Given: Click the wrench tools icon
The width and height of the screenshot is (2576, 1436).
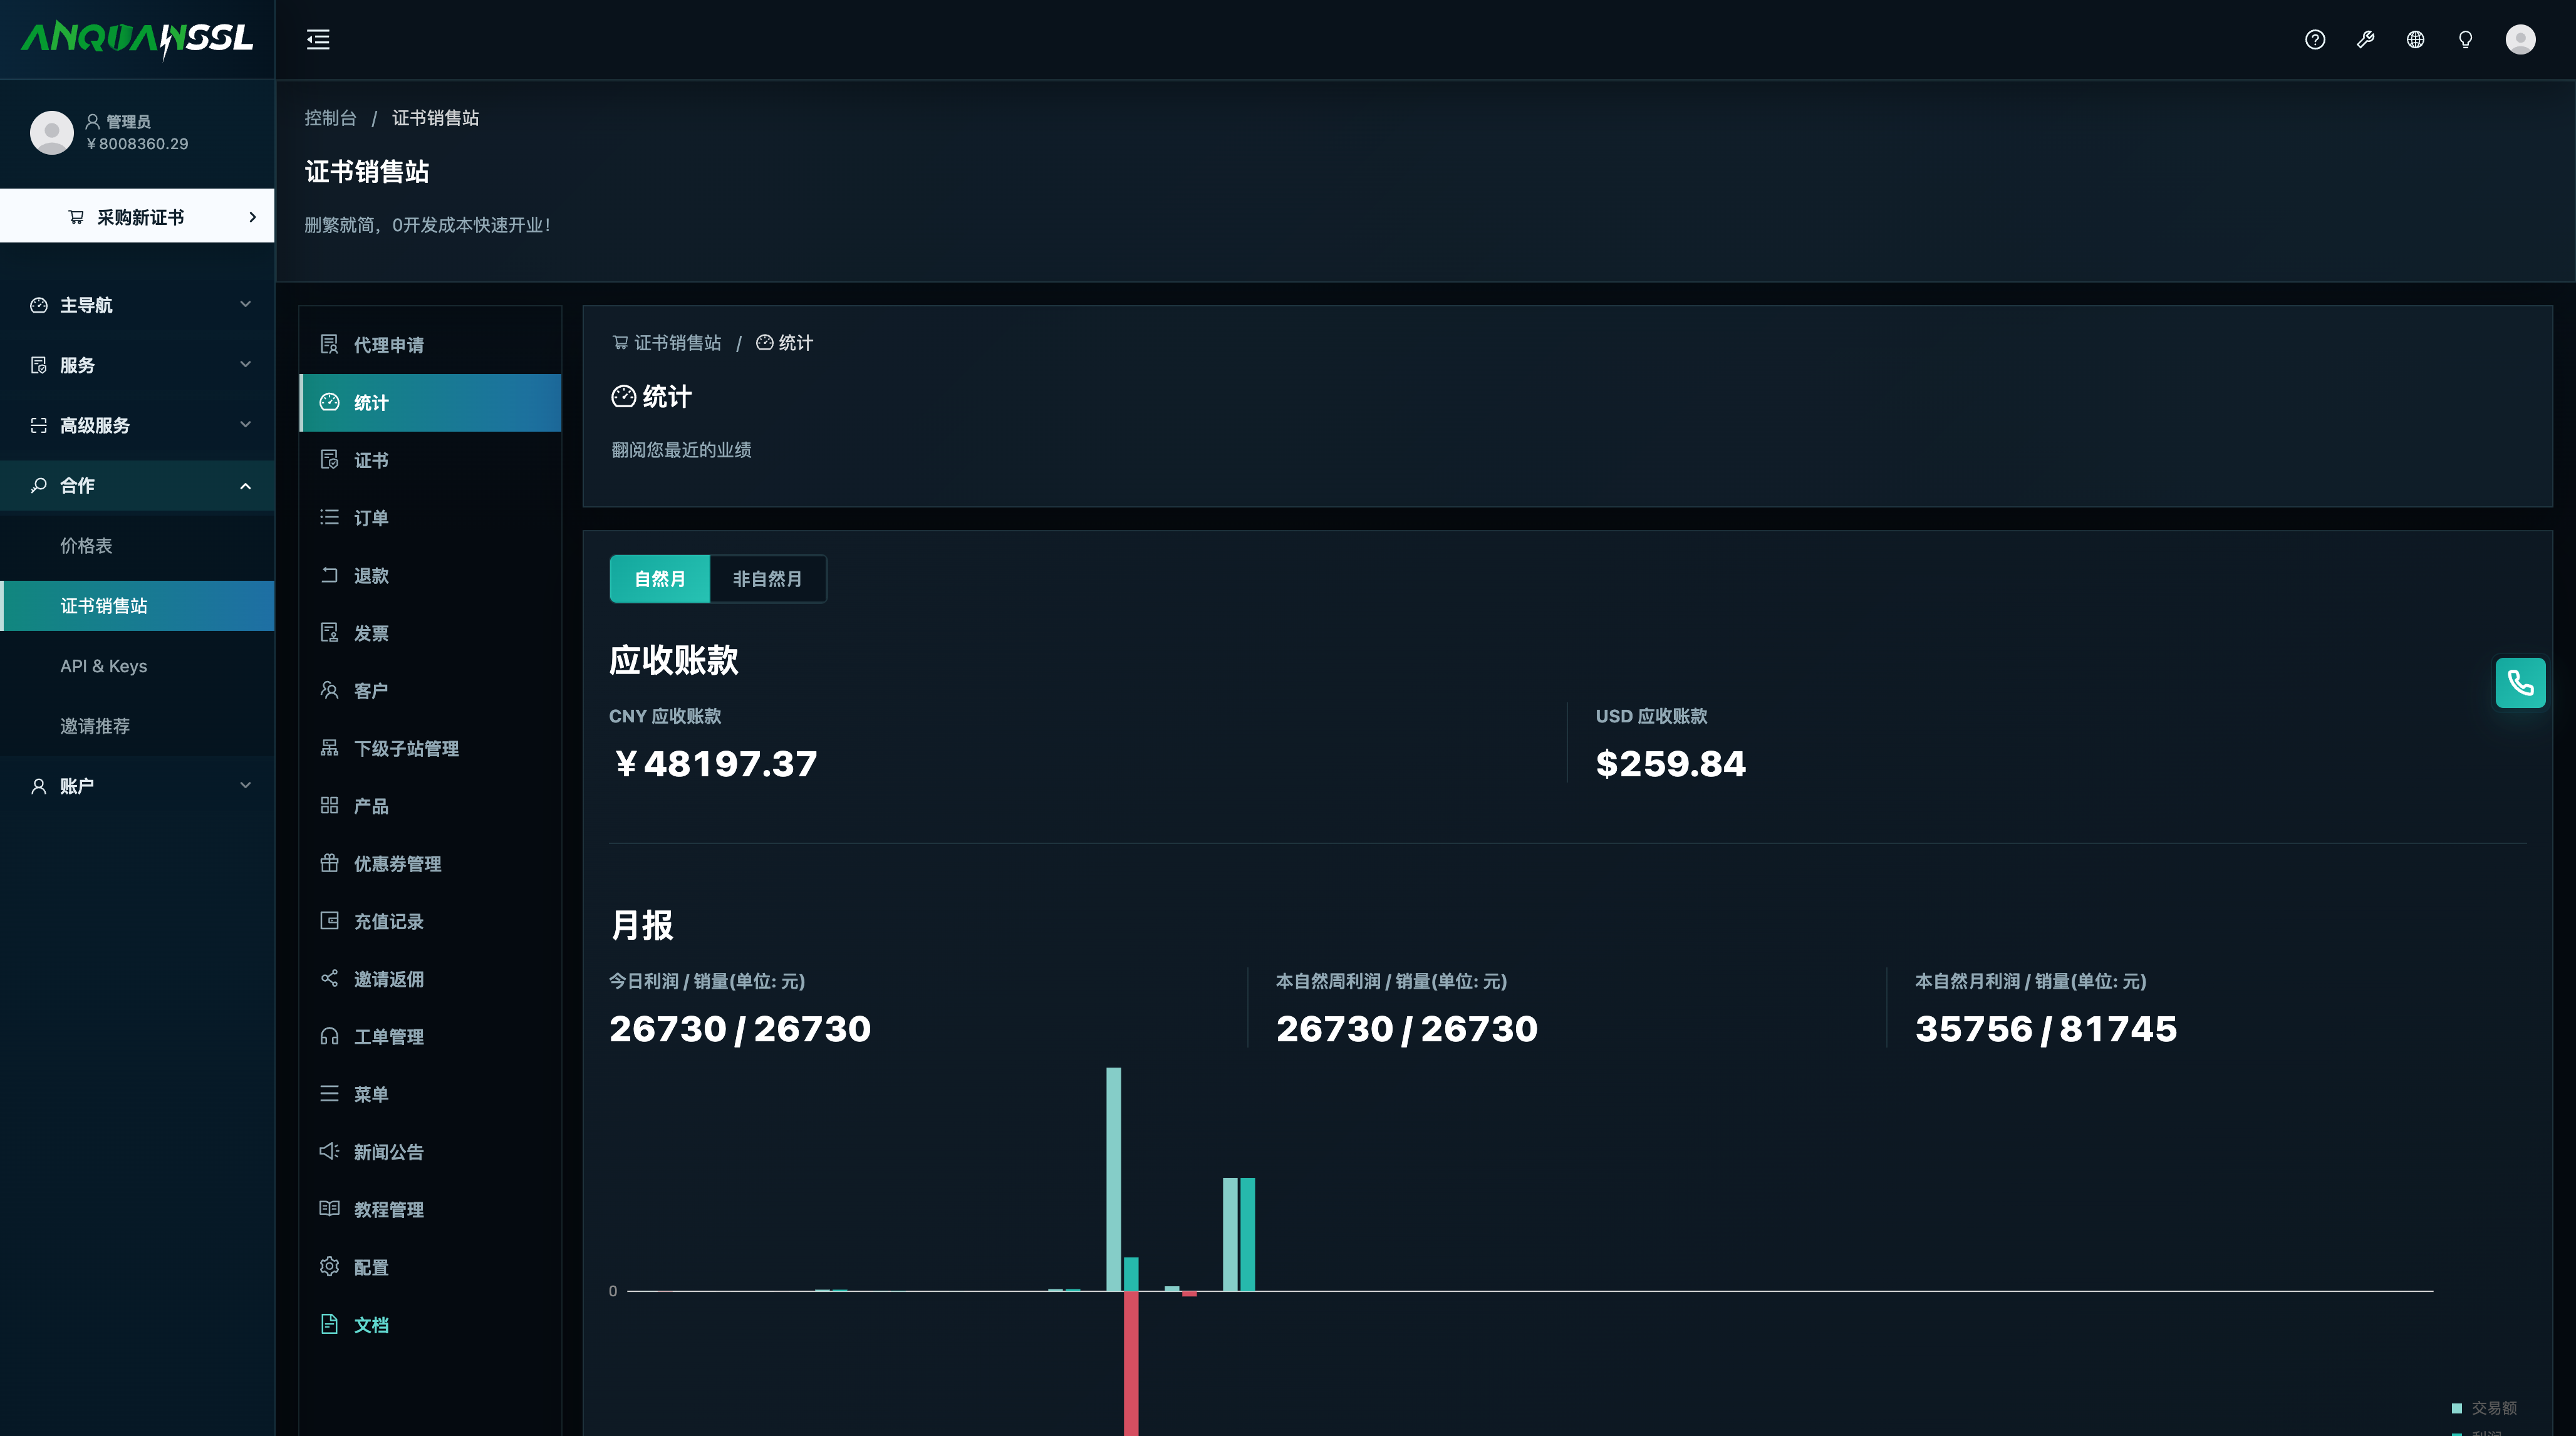Looking at the screenshot, I should (x=2365, y=40).
